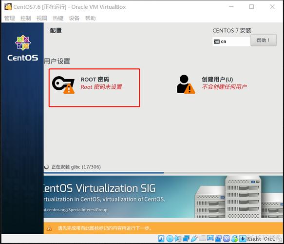Click the 帮助! help button
The image size is (284, 244).
tap(264, 41)
